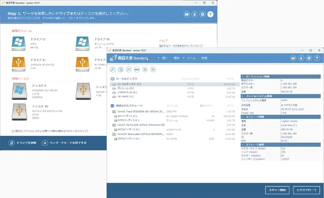The width and height of the screenshot is (324, 198).
Task: Select FAT32 partition labeled LIVEDATA-4G
Action: click(175, 130)
